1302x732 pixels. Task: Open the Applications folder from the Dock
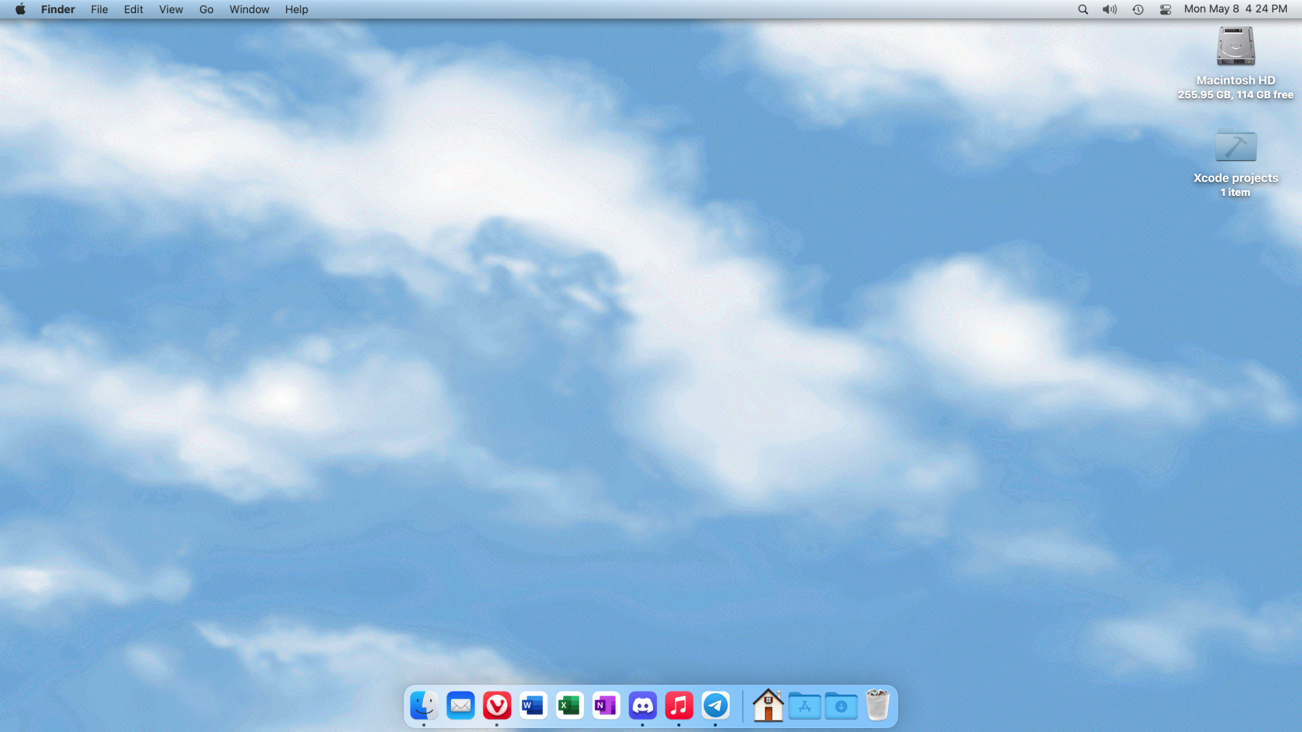click(805, 705)
